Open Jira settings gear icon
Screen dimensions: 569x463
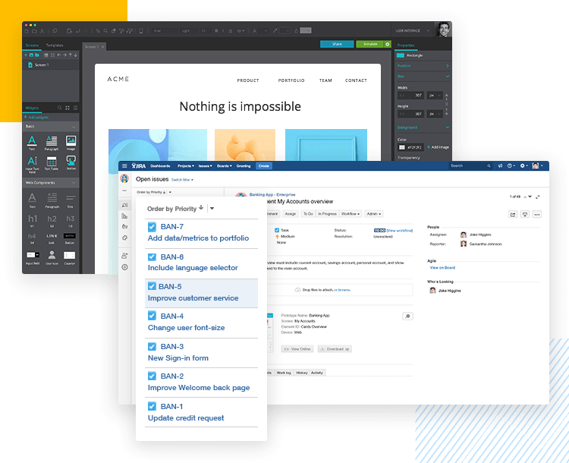(x=523, y=165)
